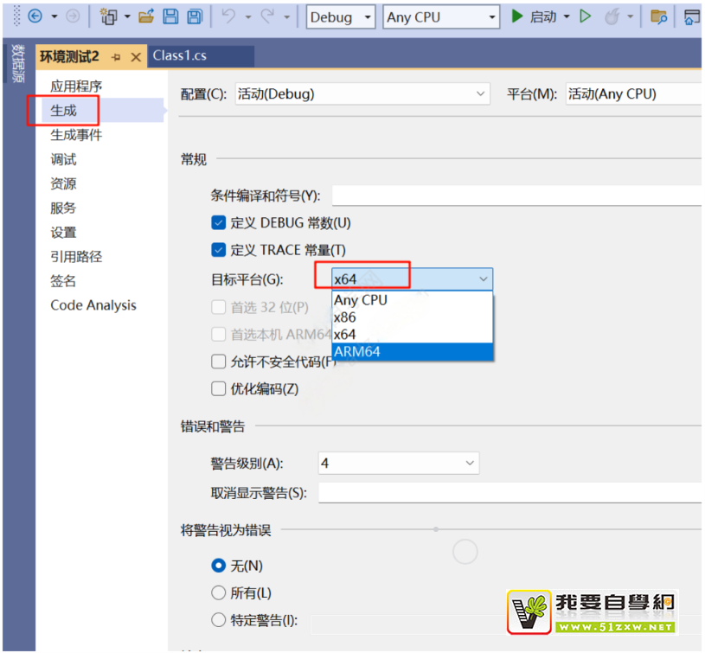The height and width of the screenshot is (653, 705).
Task: Switch to the Class1.cs tab
Action: (180, 55)
